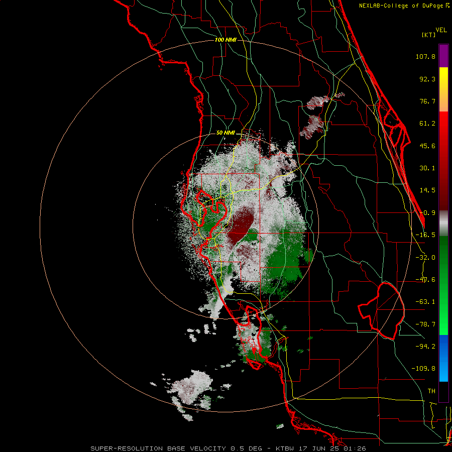Viewport: 452px width, 452px height.
Task: Click the -78.7 velocity scale value
Action: coord(425,324)
